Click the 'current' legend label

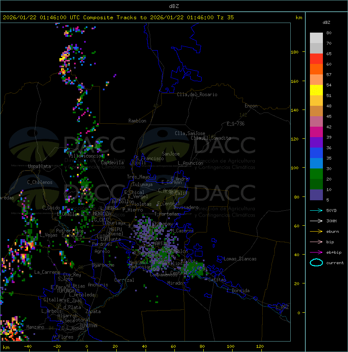coord(335,263)
